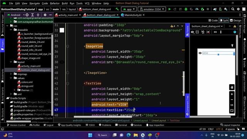247x139 pixels.
Task: Expand the xml folder
Action: pyautogui.click(x=11, y=94)
